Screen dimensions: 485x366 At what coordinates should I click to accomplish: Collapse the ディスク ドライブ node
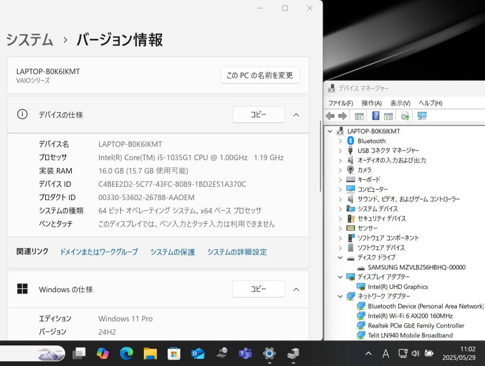coord(340,257)
